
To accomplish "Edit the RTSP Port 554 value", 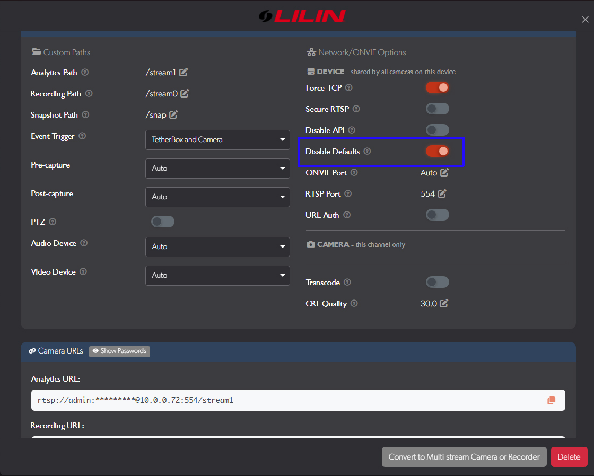I will 442,193.
